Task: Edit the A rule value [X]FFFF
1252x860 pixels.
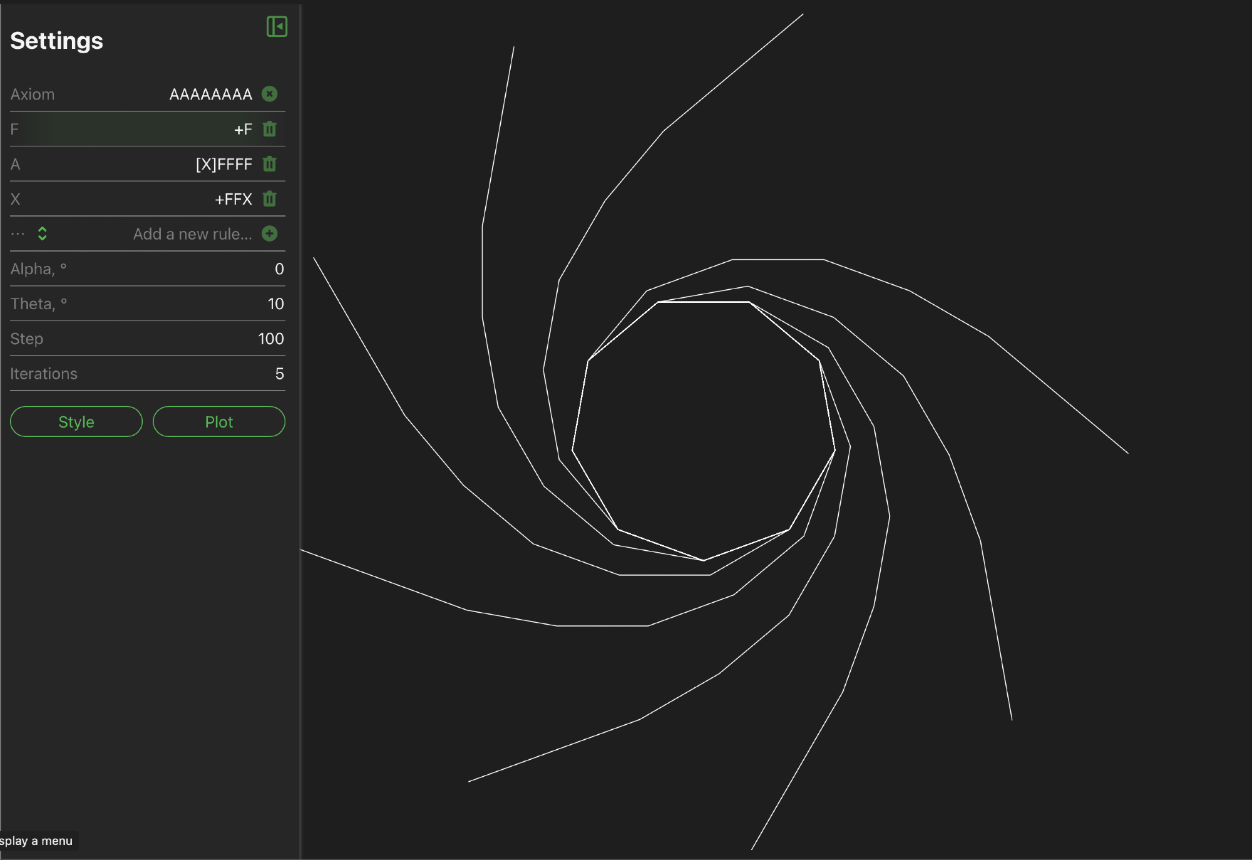Action: (223, 165)
